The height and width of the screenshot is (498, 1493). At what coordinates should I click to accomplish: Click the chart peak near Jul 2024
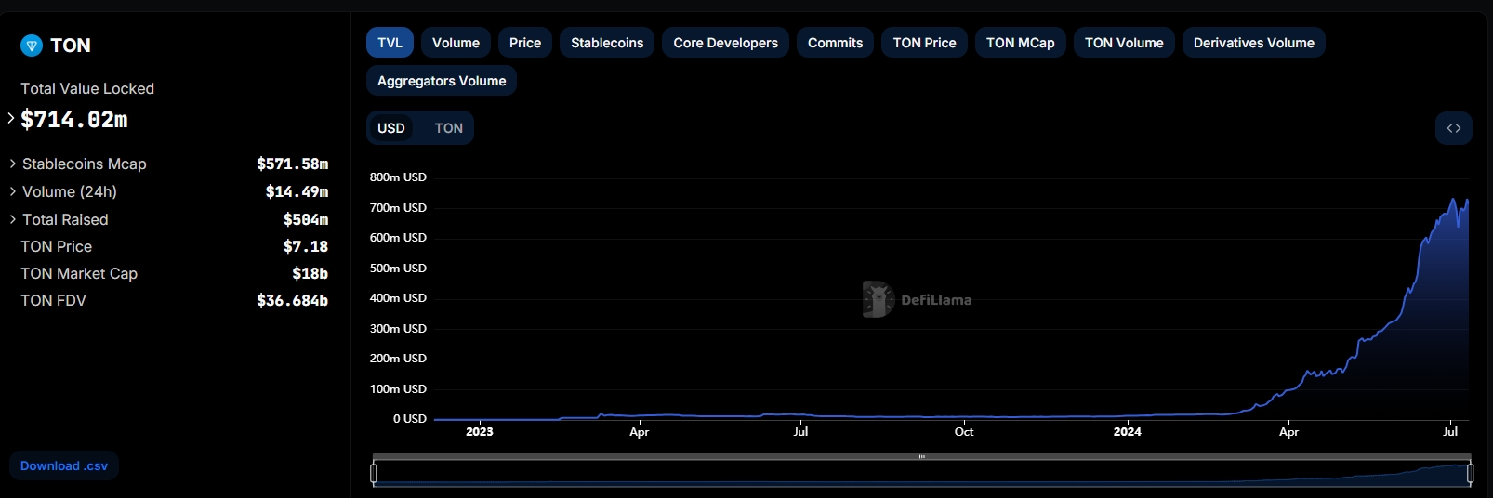point(1453,199)
